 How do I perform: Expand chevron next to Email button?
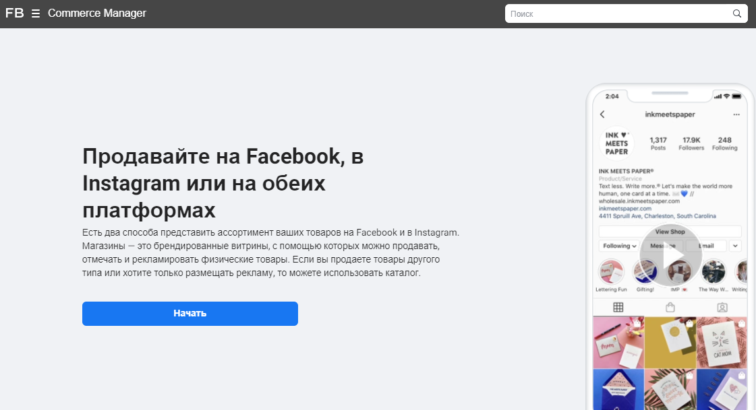(735, 246)
